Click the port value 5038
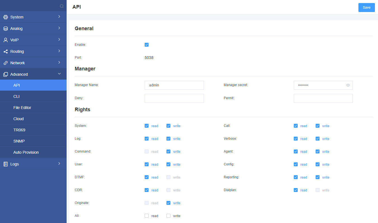Image resolution: width=378 pixels, height=223 pixels. point(149,58)
